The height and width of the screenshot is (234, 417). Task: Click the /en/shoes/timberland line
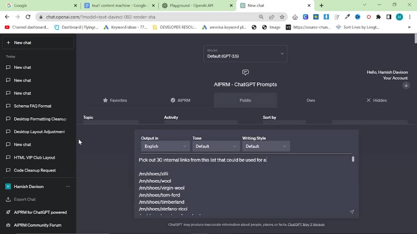pos(162,202)
